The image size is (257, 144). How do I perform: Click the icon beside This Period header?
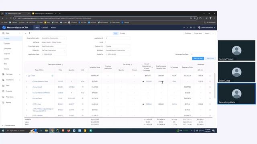coord(131,65)
